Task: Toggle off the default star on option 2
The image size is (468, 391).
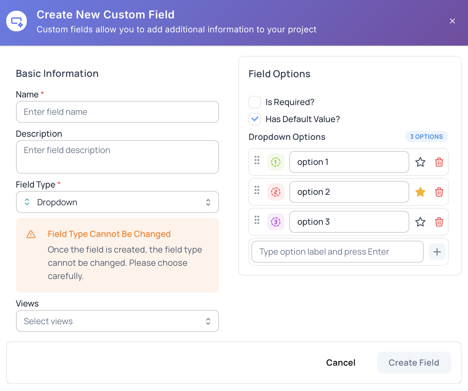Action: pos(420,192)
